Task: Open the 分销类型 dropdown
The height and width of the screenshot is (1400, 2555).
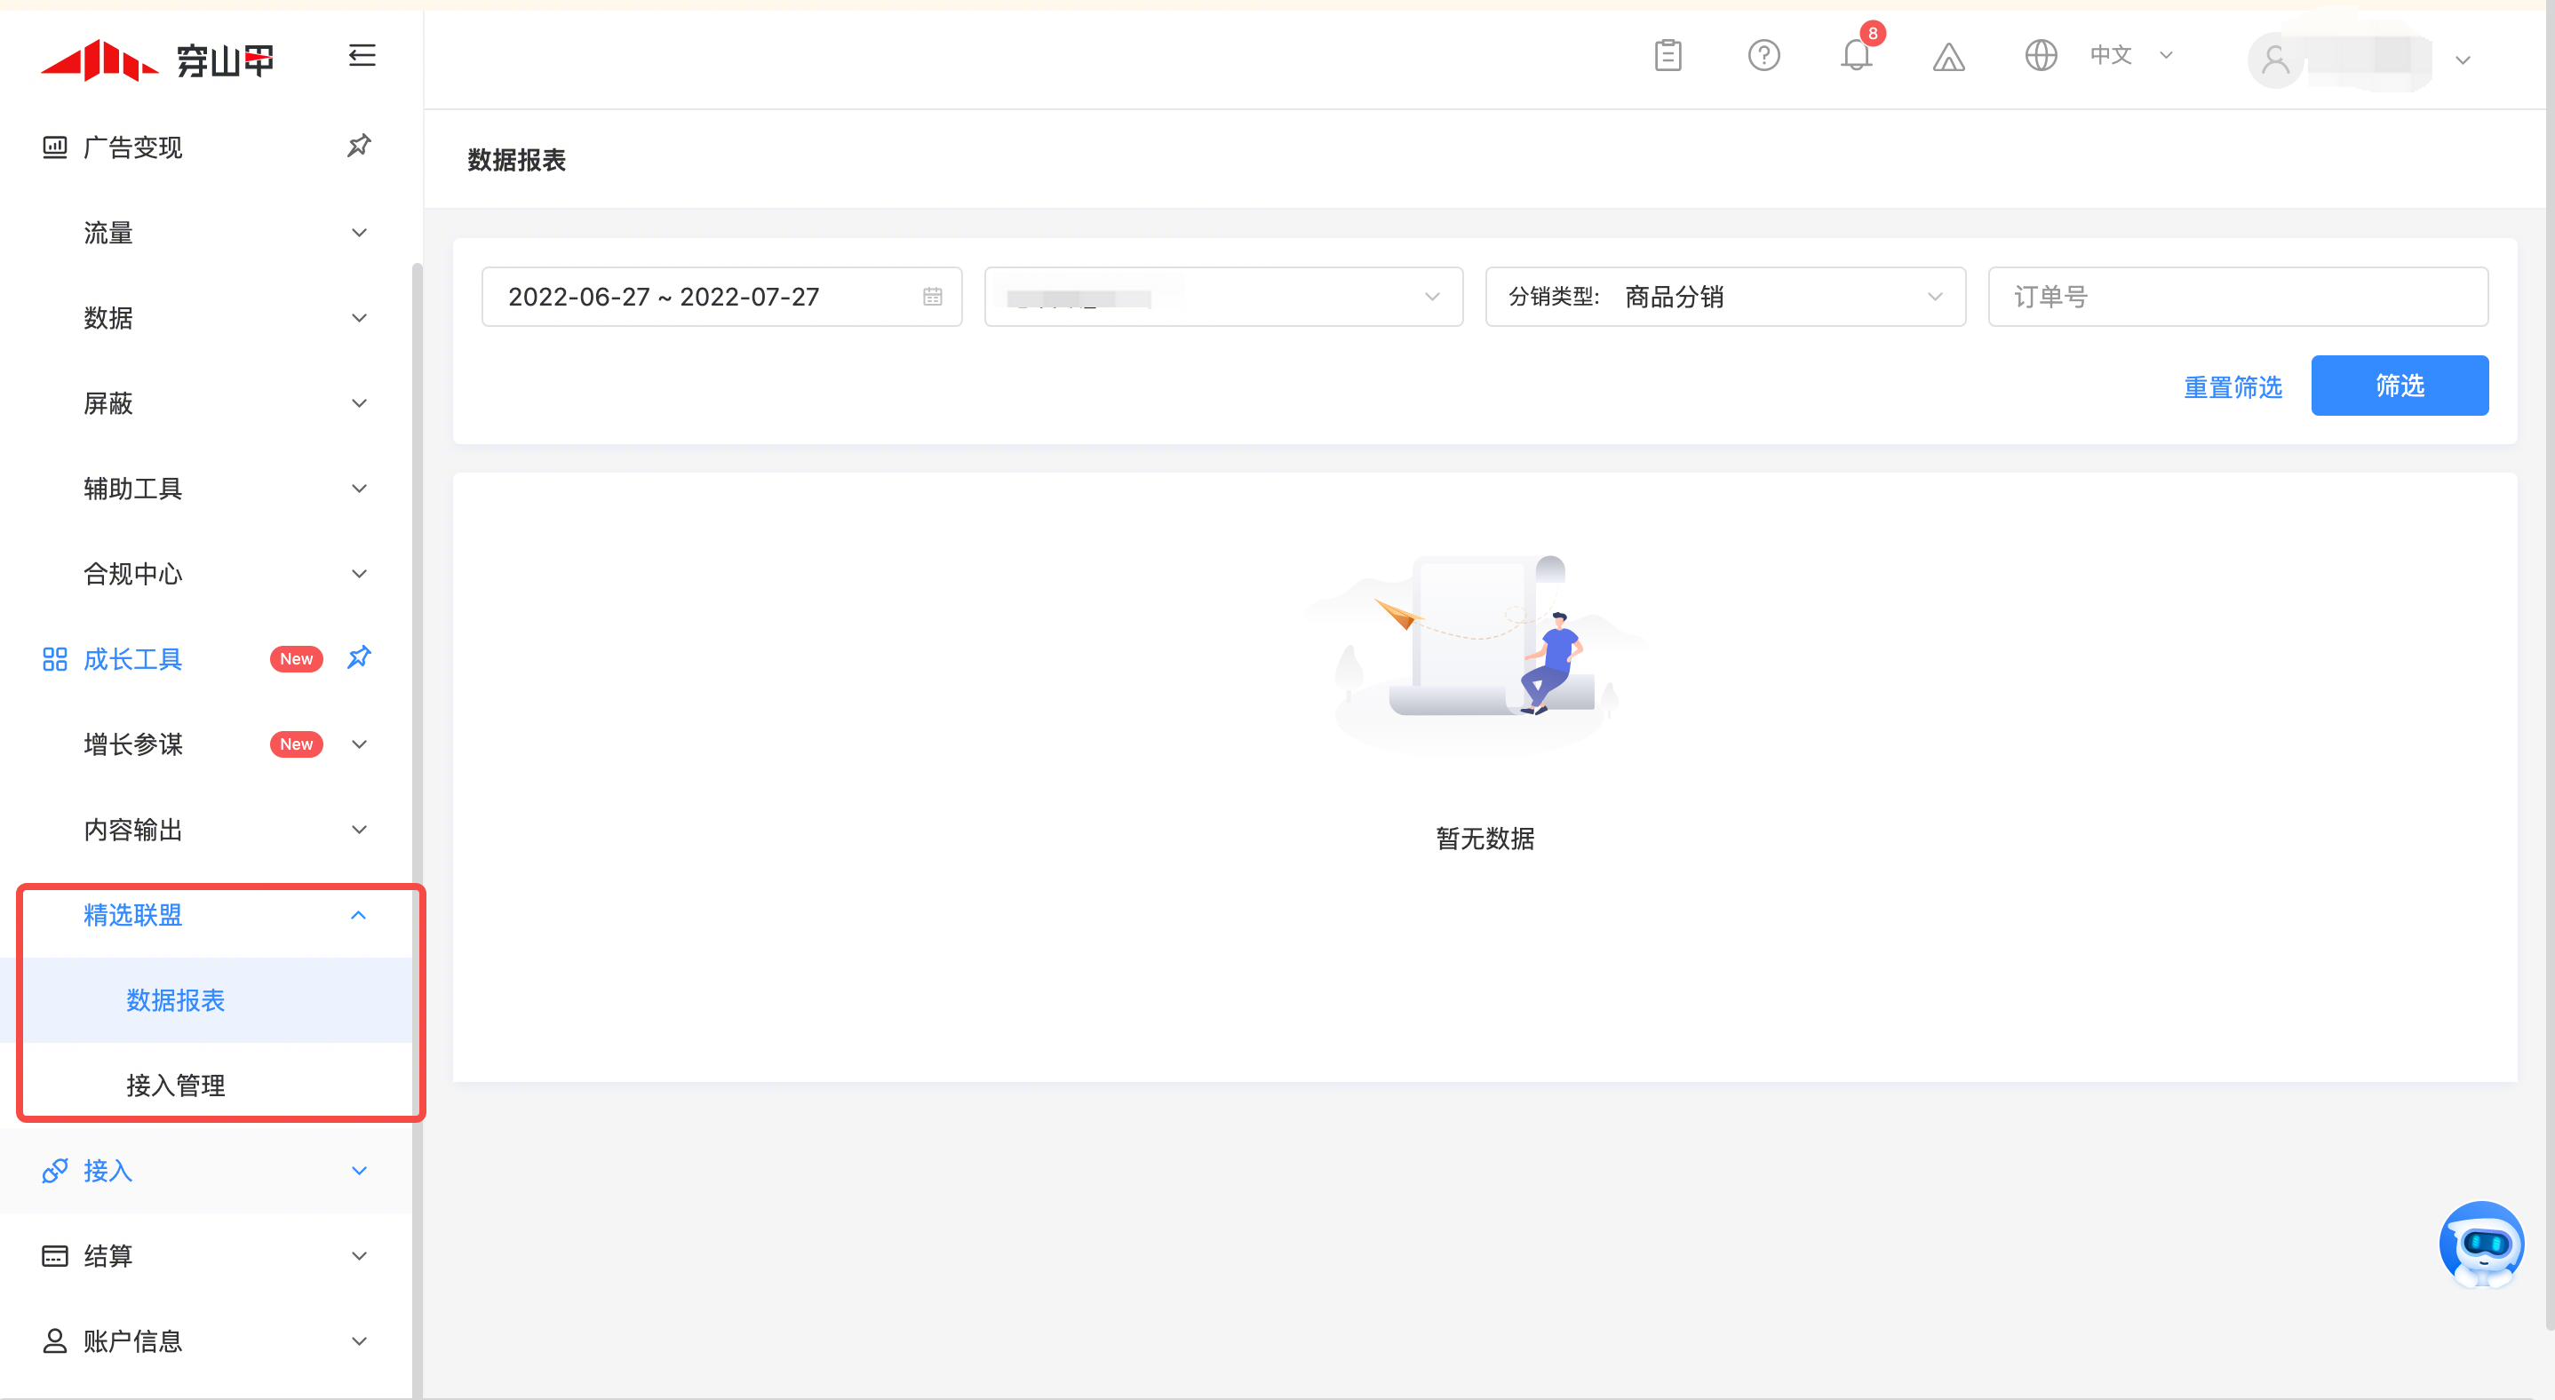Action: 1725,297
